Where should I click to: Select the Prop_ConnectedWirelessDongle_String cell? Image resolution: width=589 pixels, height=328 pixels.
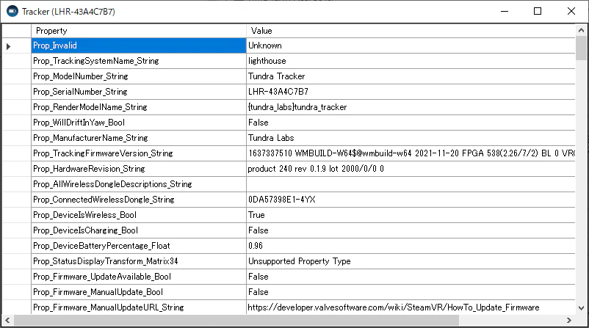(x=139, y=200)
